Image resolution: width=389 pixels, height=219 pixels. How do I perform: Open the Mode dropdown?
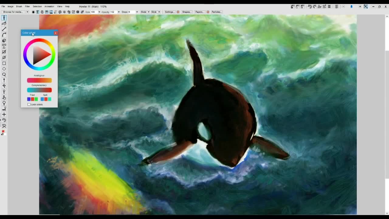(x=145, y=12)
